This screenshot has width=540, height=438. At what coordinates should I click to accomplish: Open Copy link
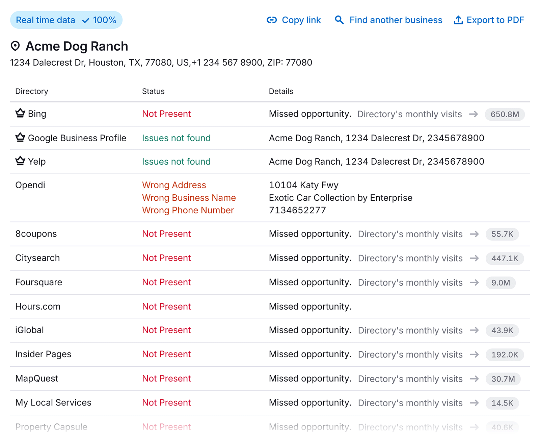point(301,20)
